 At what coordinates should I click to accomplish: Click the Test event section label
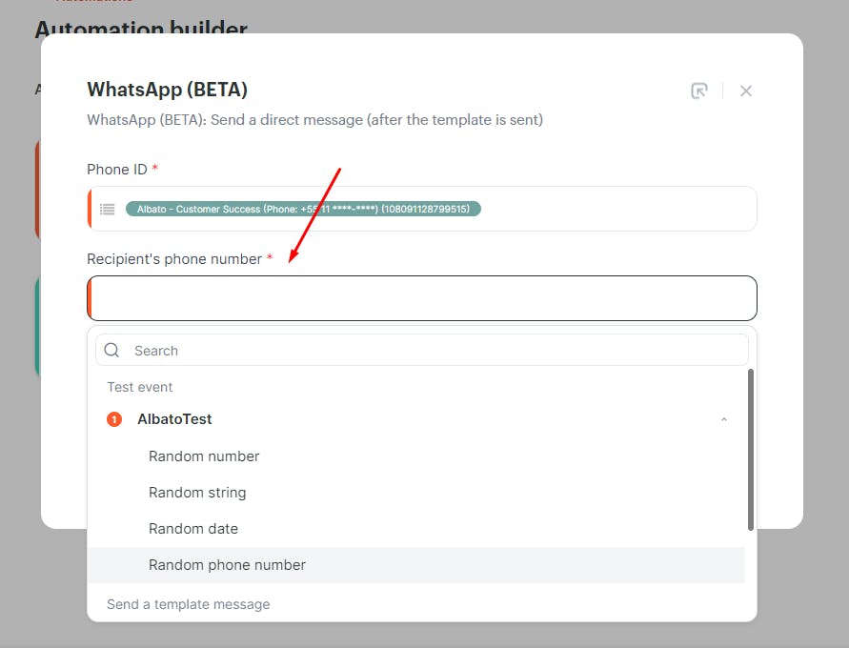click(x=140, y=387)
